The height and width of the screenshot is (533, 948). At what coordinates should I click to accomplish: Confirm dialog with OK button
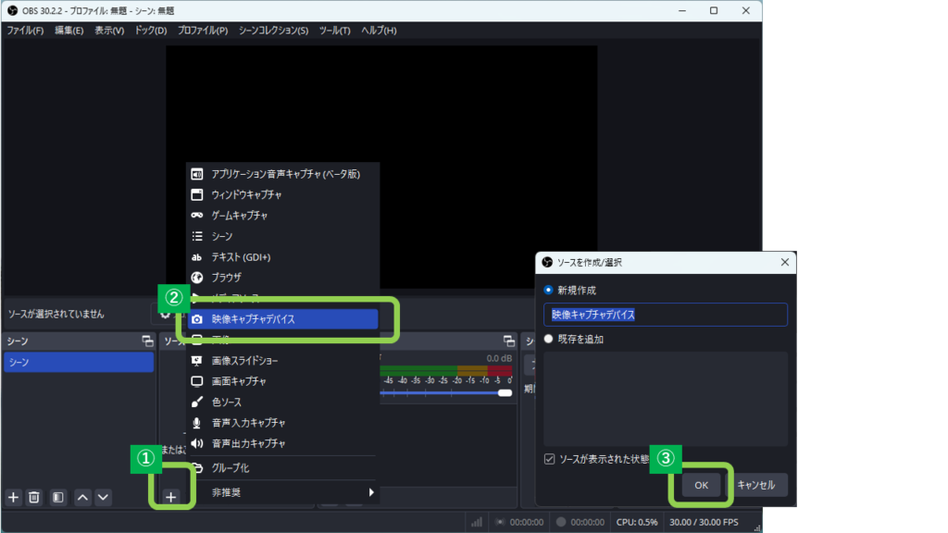[702, 485]
